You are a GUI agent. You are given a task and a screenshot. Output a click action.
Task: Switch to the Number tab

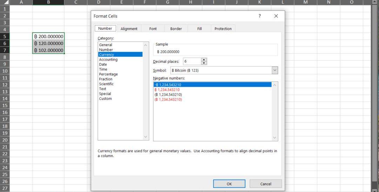(x=105, y=28)
